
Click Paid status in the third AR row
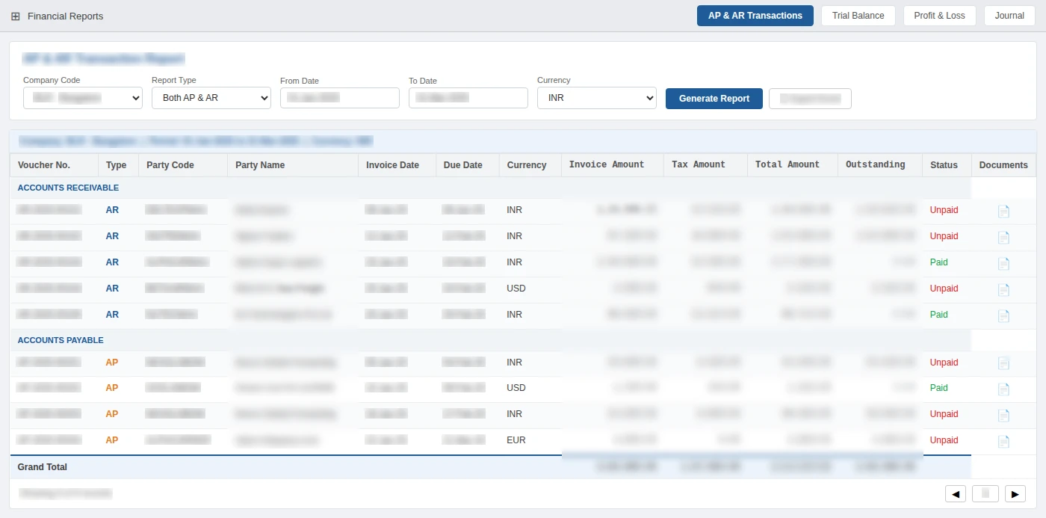[x=938, y=262]
